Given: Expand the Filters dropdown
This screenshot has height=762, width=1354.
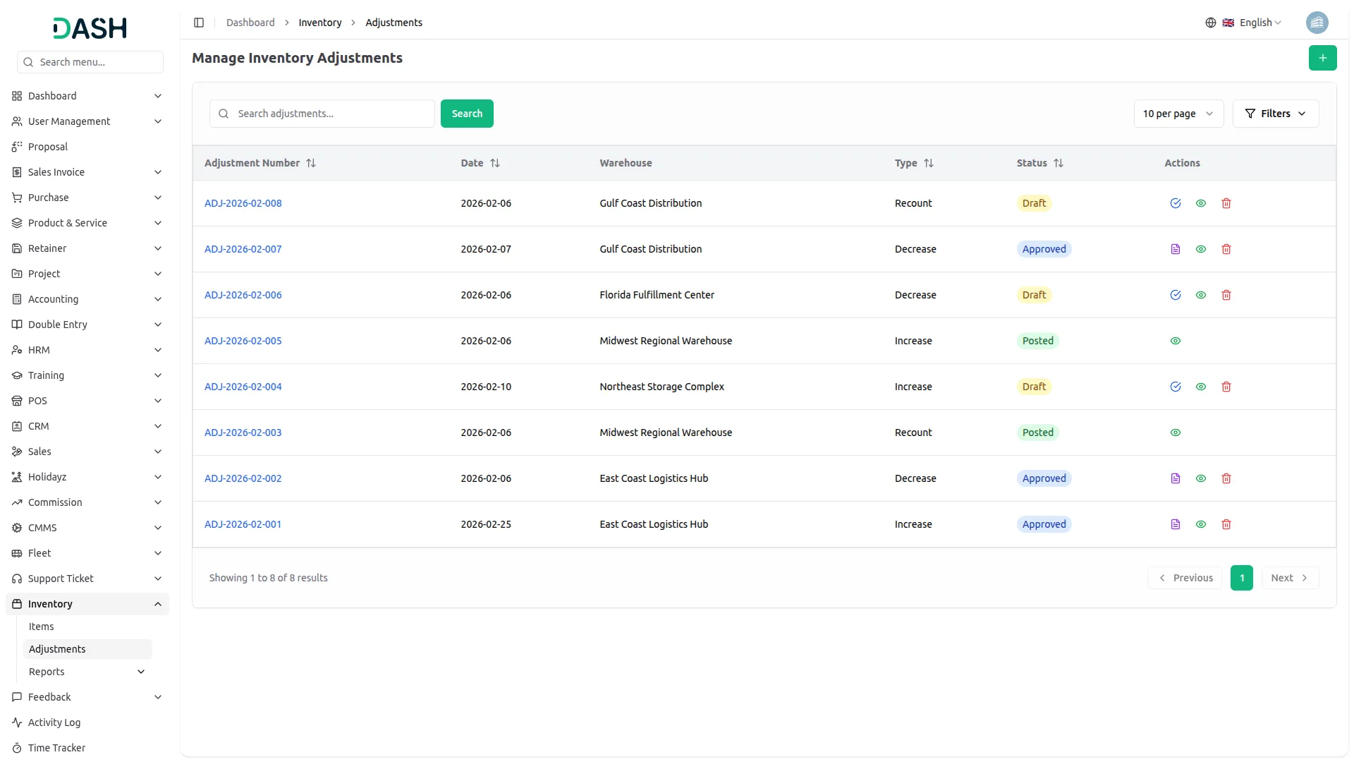Looking at the screenshot, I should click(1275, 114).
